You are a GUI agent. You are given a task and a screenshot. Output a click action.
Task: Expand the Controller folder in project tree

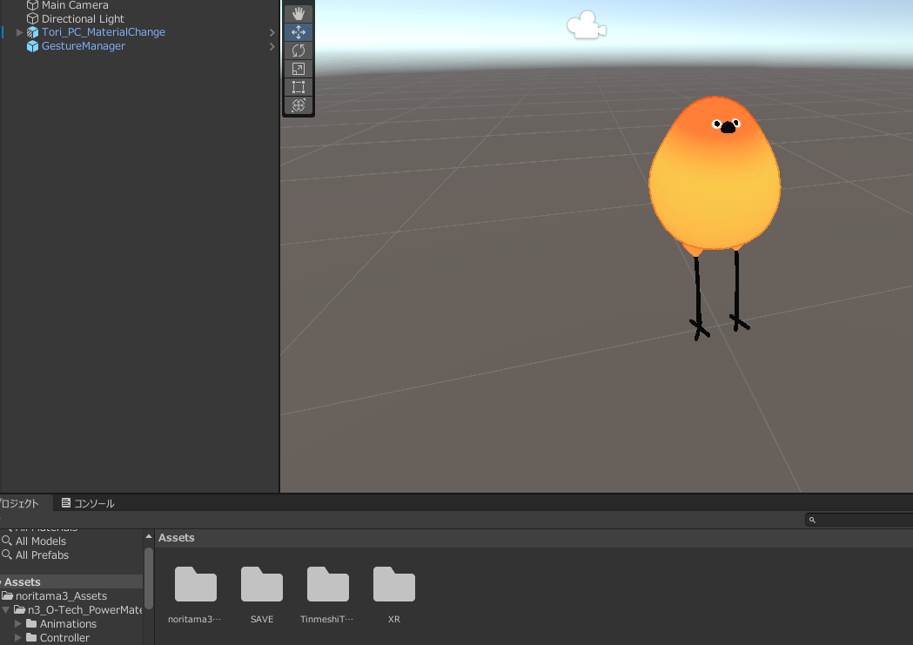click(18, 638)
